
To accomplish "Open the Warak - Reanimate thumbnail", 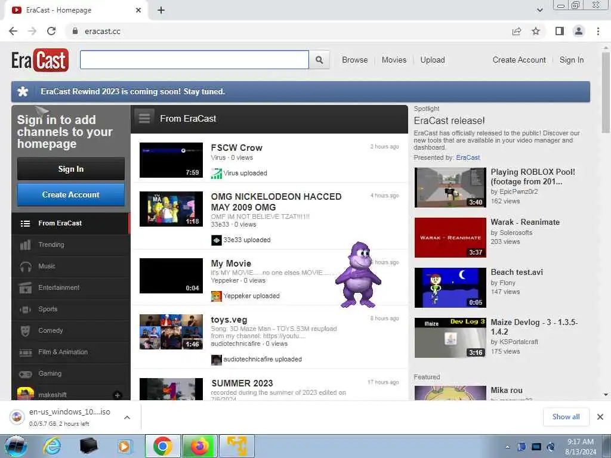I will pos(450,237).
